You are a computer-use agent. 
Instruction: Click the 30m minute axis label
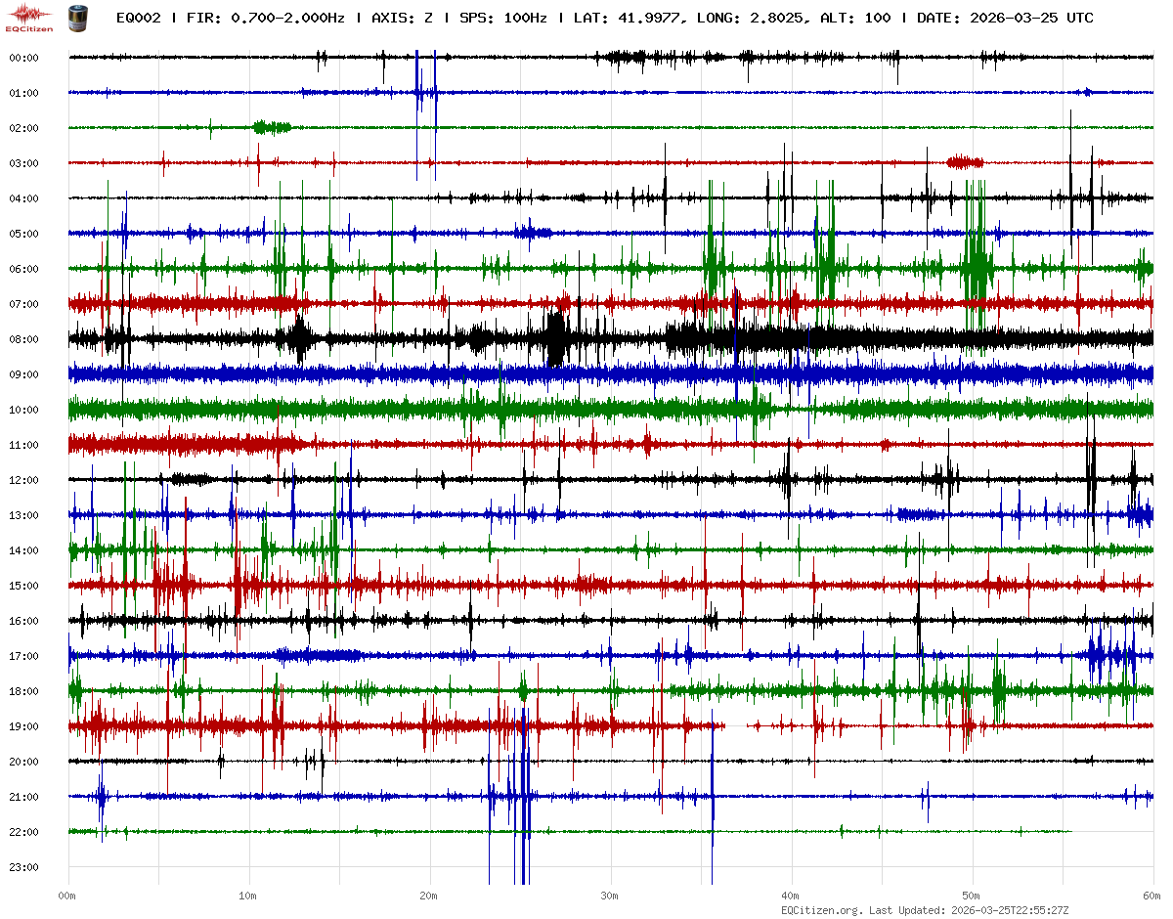[610, 896]
